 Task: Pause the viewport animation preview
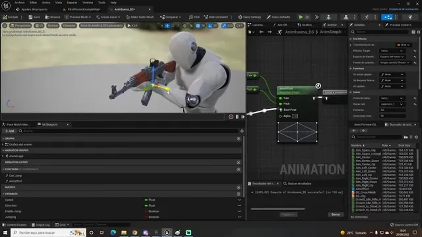(x=237, y=117)
